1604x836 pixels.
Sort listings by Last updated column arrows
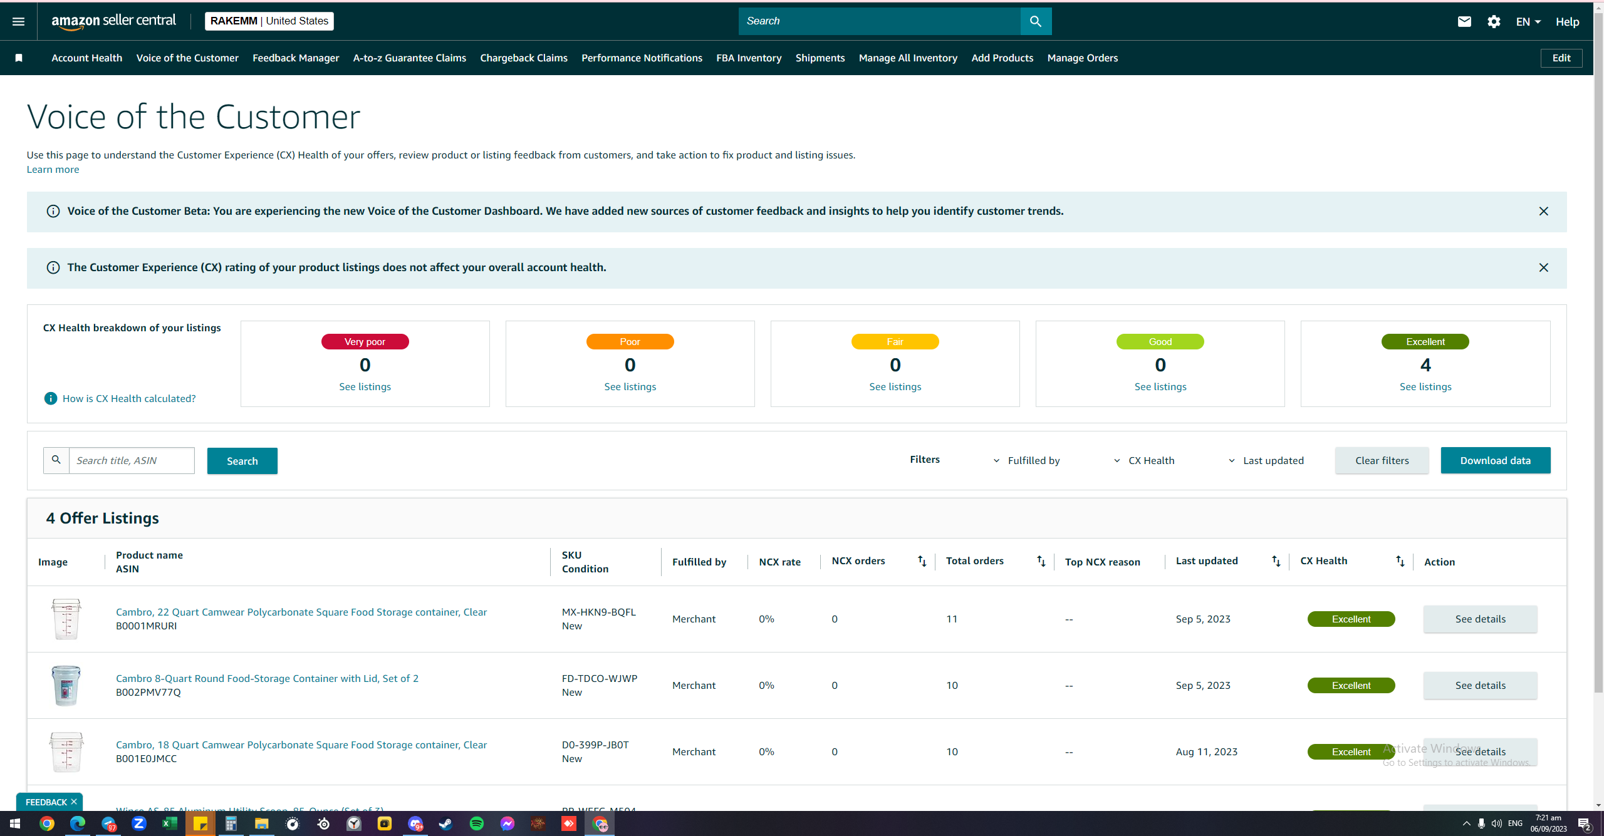point(1276,561)
